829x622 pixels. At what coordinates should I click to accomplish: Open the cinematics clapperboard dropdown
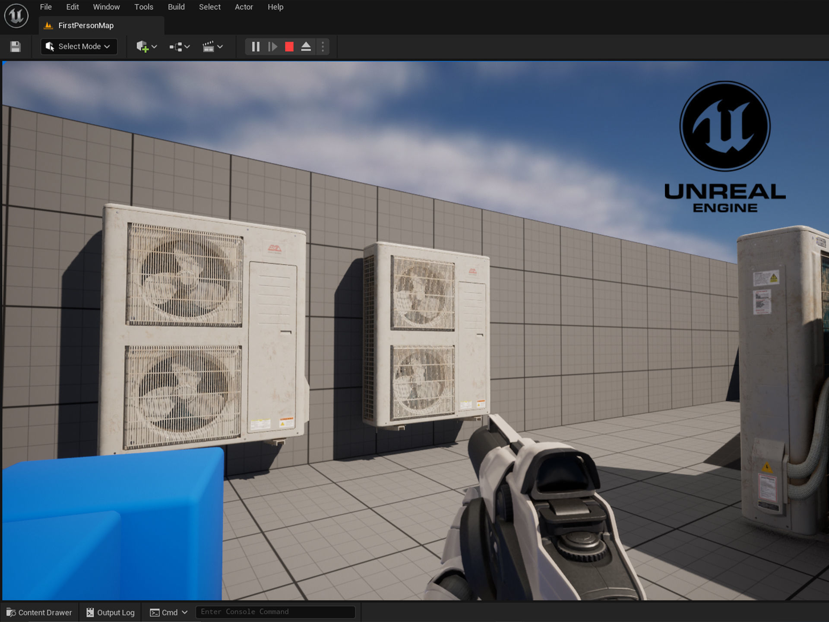(x=212, y=47)
